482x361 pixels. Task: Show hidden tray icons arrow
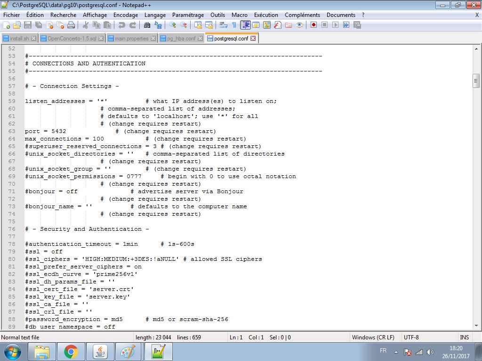click(396, 352)
